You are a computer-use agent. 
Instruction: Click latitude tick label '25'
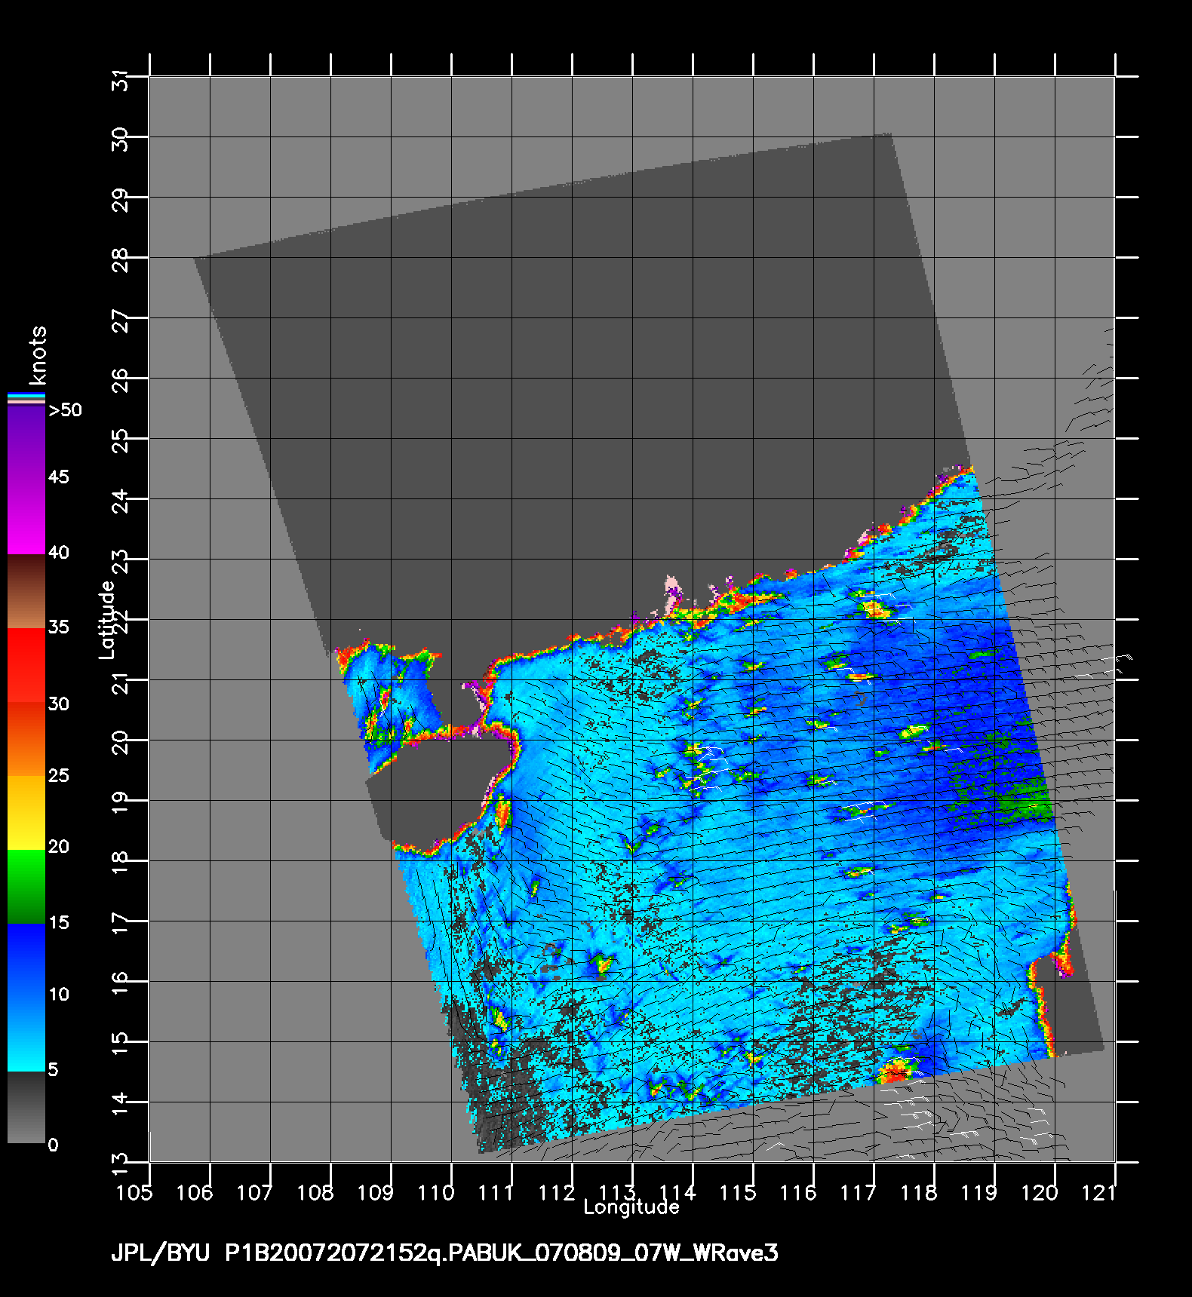tap(121, 442)
